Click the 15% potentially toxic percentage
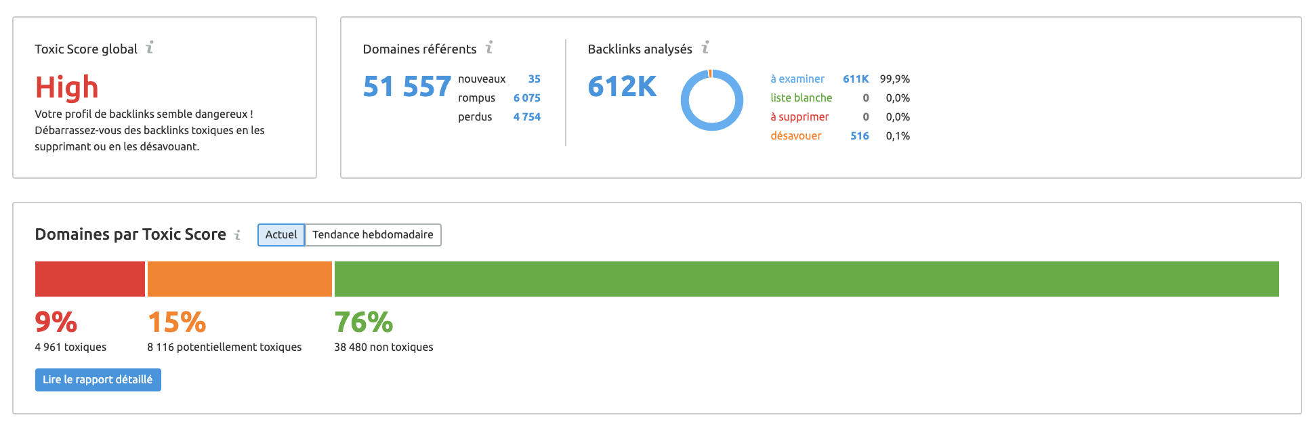1313x428 pixels. tap(177, 322)
